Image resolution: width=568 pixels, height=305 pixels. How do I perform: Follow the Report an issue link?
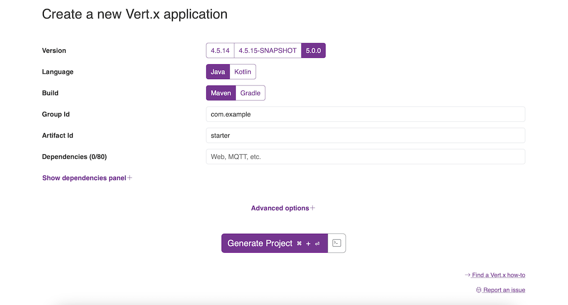point(500,290)
